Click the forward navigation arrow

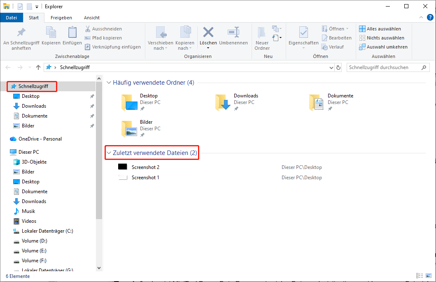(20, 67)
